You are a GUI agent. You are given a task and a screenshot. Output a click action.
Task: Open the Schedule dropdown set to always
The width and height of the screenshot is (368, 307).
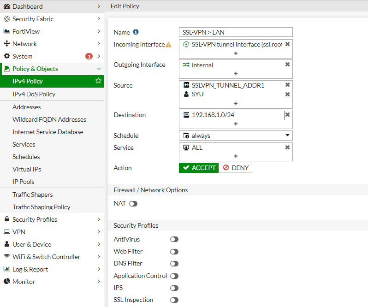pos(236,136)
